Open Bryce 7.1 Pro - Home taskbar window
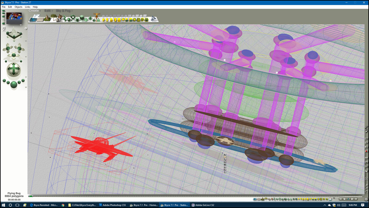Viewport: 369px width, 208px height. (x=143, y=205)
